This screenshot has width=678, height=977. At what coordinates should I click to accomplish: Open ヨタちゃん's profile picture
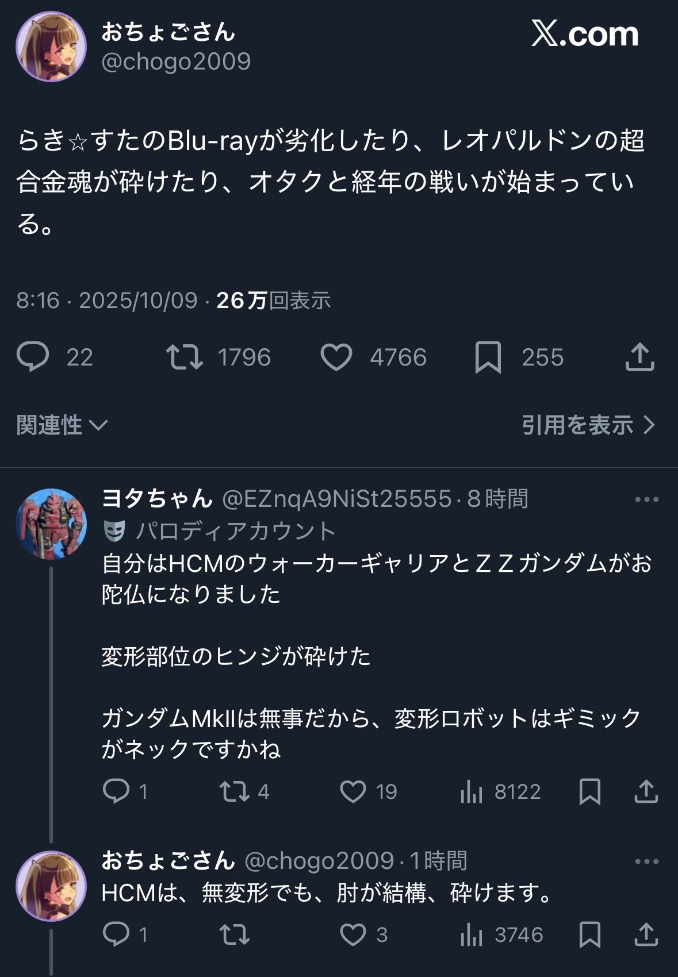click(x=51, y=524)
